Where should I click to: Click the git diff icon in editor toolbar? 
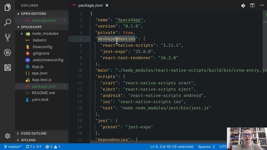pyautogui.click(x=243, y=5)
